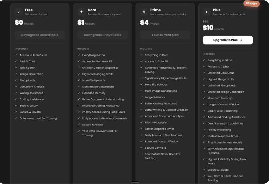Click the bottom center drag handle
This screenshot has width=269, height=184.
tap(135, 182)
